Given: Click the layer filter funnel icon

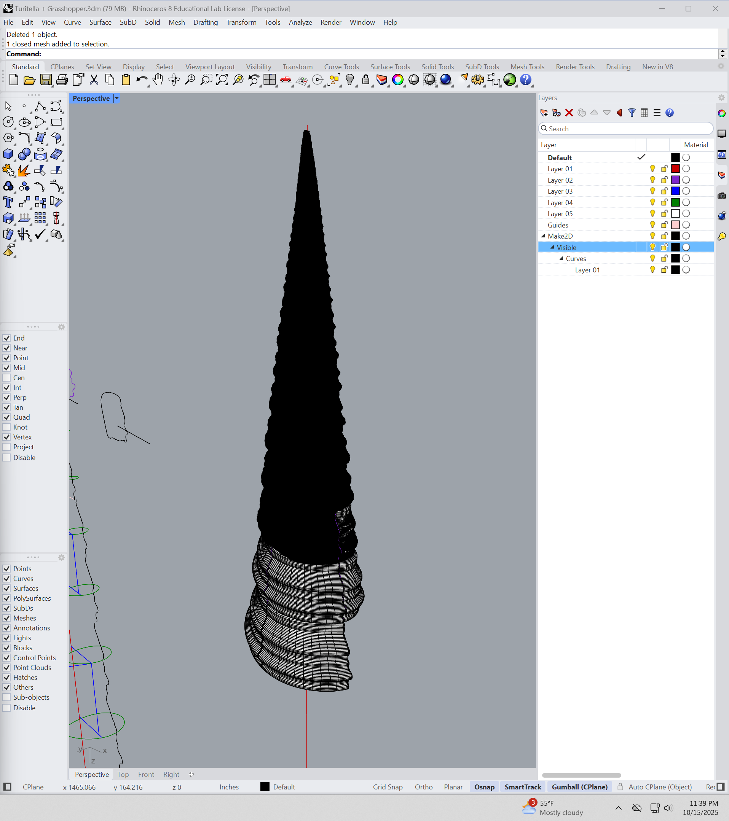Looking at the screenshot, I should click(x=632, y=113).
